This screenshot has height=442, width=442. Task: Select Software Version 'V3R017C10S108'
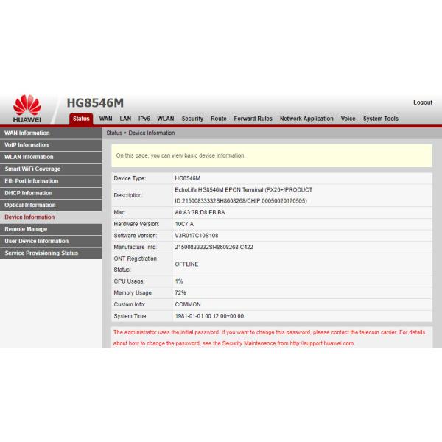pyautogui.click(x=197, y=236)
